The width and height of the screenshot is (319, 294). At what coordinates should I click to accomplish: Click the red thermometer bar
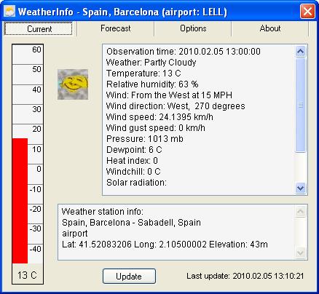pos(20,201)
